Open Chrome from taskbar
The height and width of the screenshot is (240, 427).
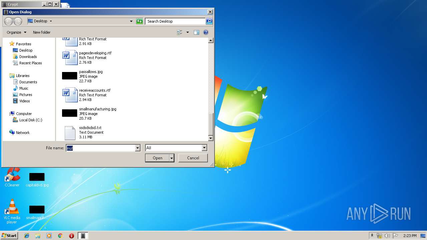pos(60,236)
